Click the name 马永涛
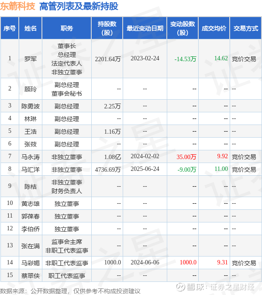The image size is (262, 295). [31, 157]
